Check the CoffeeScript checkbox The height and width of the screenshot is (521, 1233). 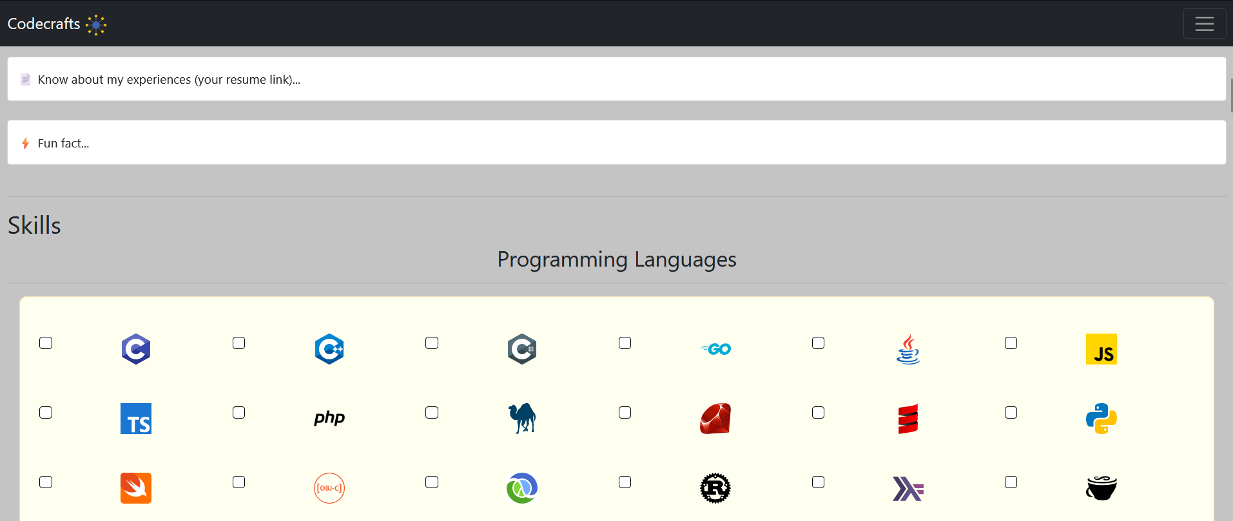[1011, 482]
